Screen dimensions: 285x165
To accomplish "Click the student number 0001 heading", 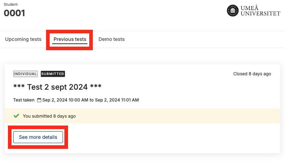I will 14,13.
